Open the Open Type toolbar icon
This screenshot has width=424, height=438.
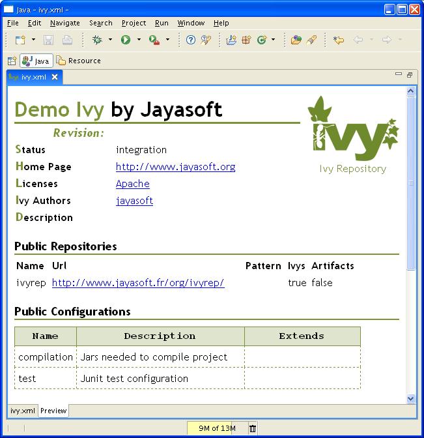(x=296, y=40)
